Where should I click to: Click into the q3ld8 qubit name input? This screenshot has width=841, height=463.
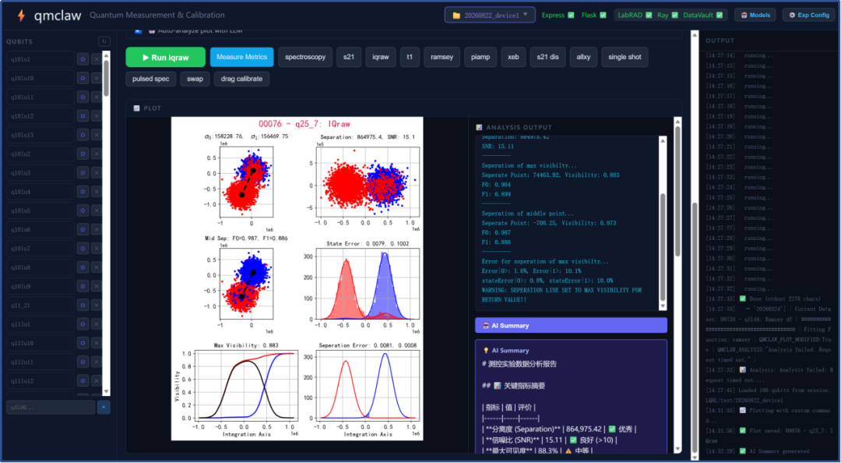tap(51, 407)
